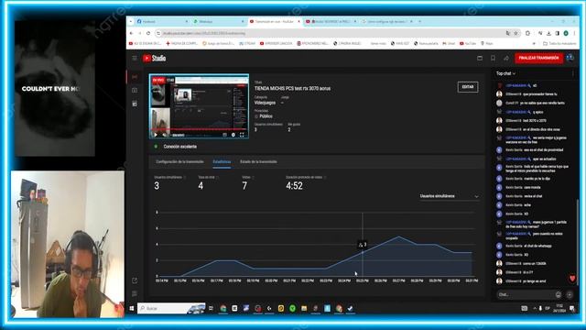Select the Stream icon in the left sidebar
Viewport: 586px width, 330px height.
click(135, 77)
